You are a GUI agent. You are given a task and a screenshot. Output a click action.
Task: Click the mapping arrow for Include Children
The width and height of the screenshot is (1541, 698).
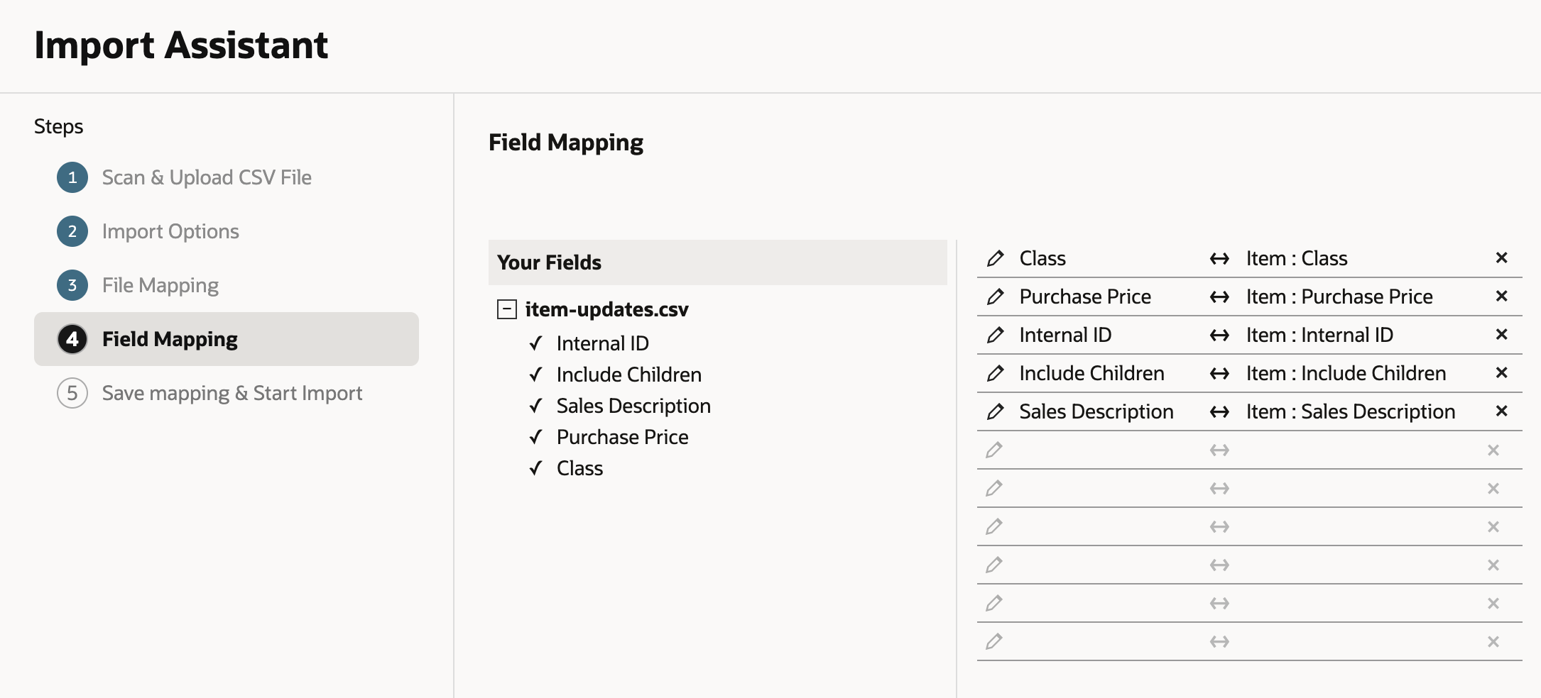1219,374
